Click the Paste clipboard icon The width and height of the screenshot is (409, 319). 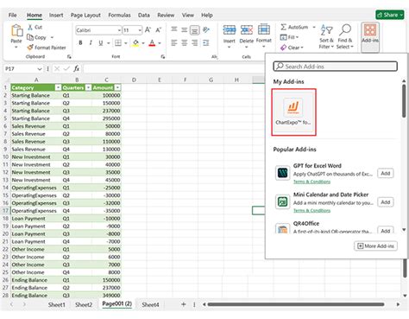(16, 31)
